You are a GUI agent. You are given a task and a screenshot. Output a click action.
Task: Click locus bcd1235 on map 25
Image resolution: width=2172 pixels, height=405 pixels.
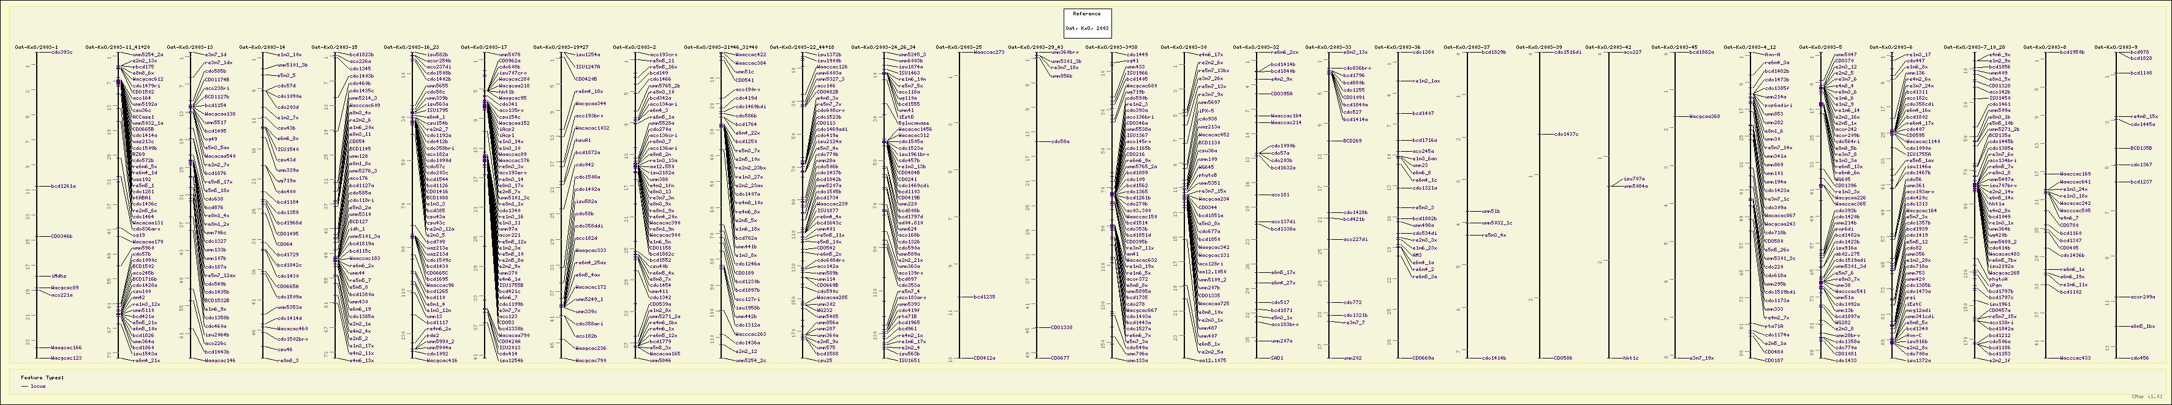(984, 296)
